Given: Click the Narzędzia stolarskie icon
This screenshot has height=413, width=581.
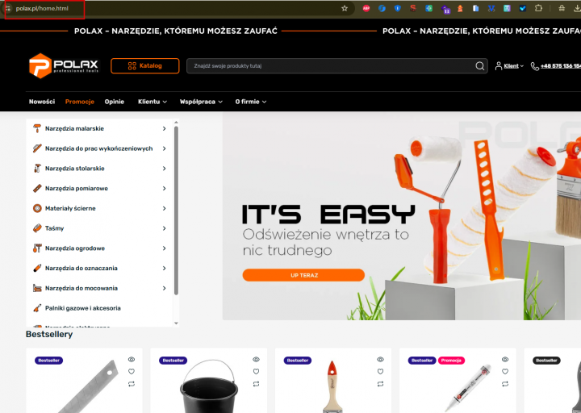Looking at the screenshot, I should click(37, 169).
